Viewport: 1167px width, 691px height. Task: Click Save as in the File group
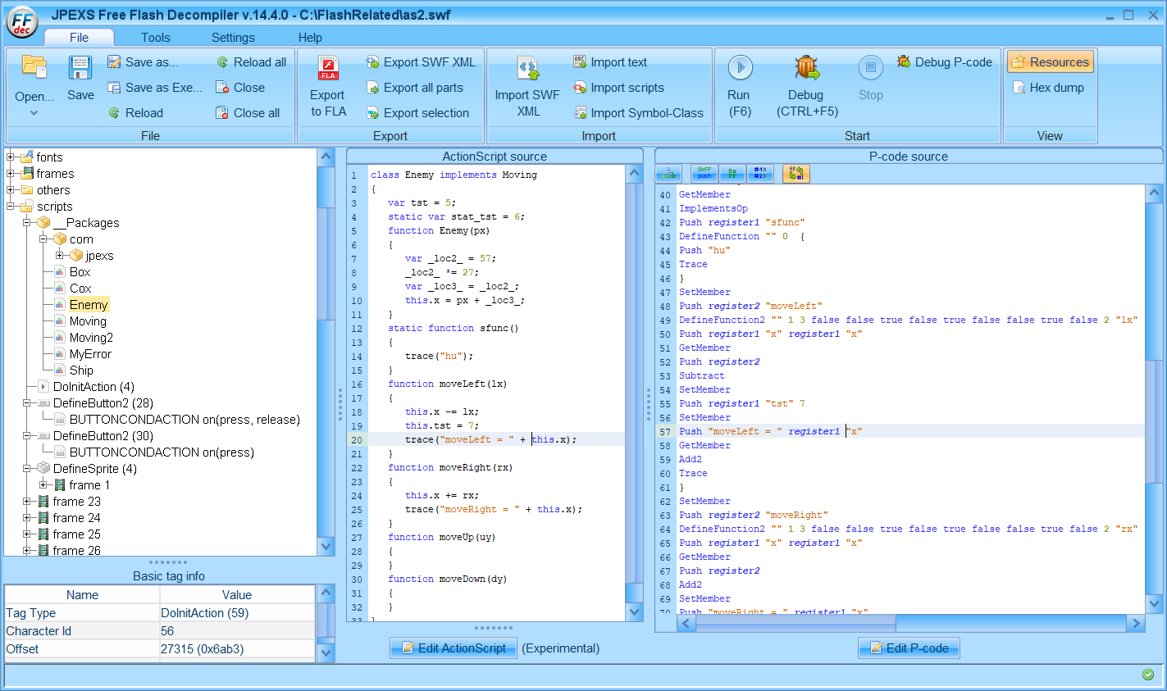click(x=143, y=62)
